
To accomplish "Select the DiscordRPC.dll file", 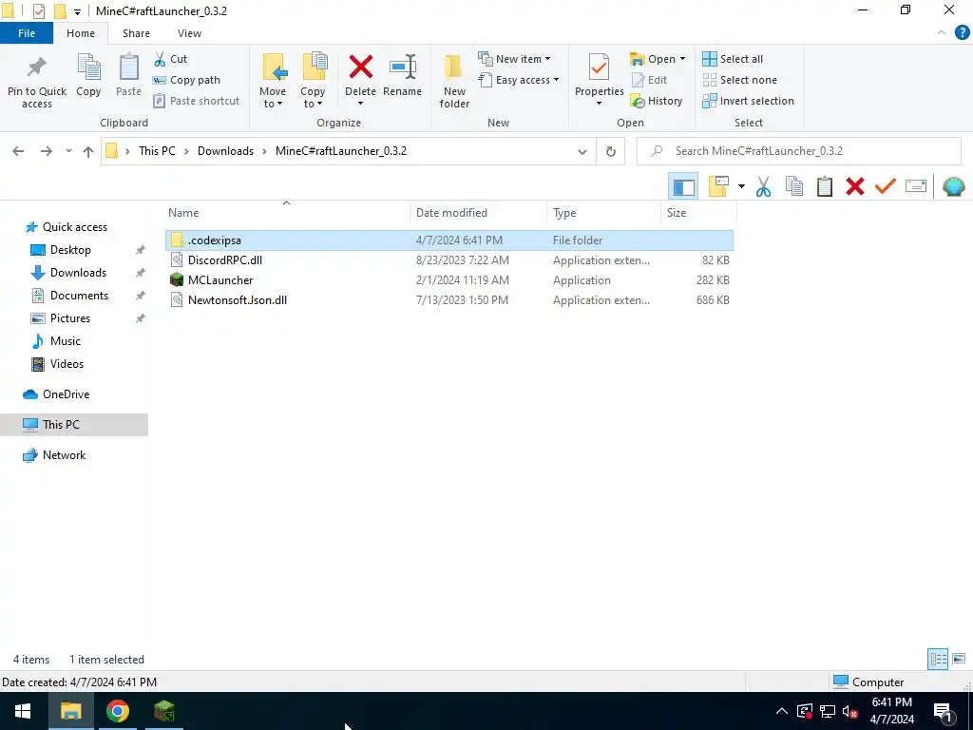I will click(x=449, y=260).
